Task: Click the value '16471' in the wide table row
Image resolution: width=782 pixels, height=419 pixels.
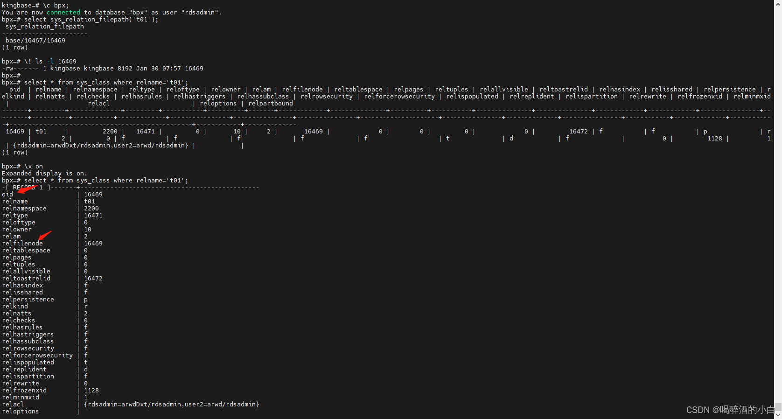Action: click(x=146, y=132)
